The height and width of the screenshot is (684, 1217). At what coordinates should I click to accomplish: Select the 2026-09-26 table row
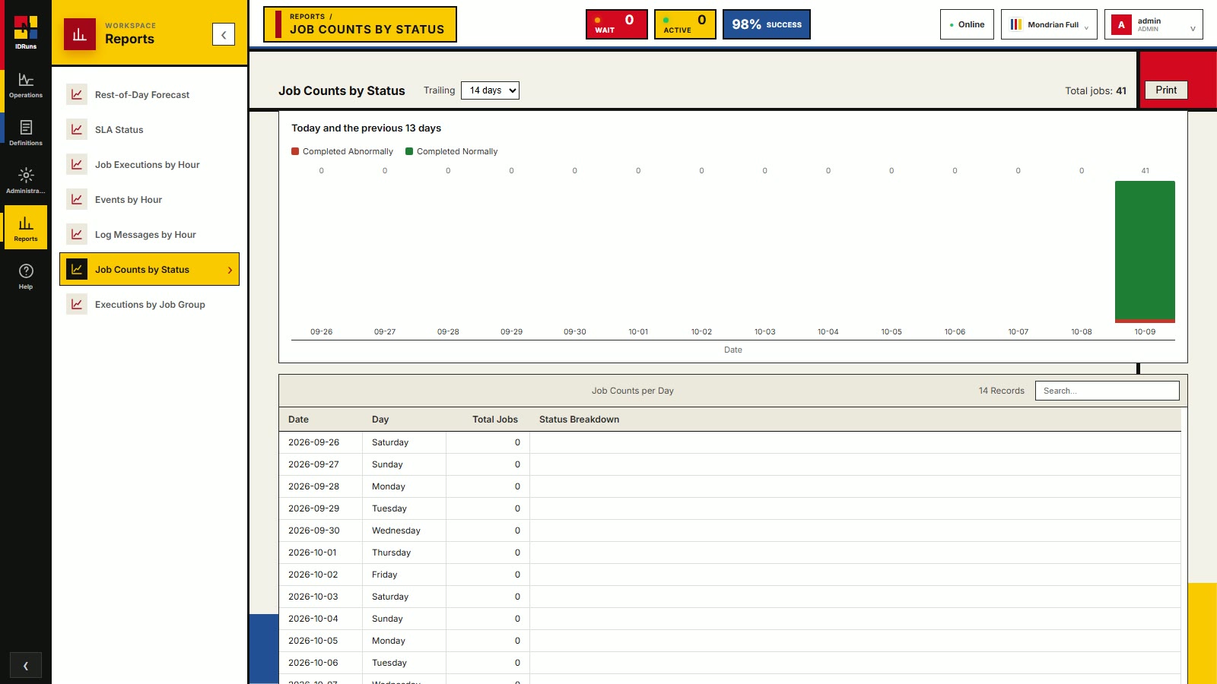730,442
